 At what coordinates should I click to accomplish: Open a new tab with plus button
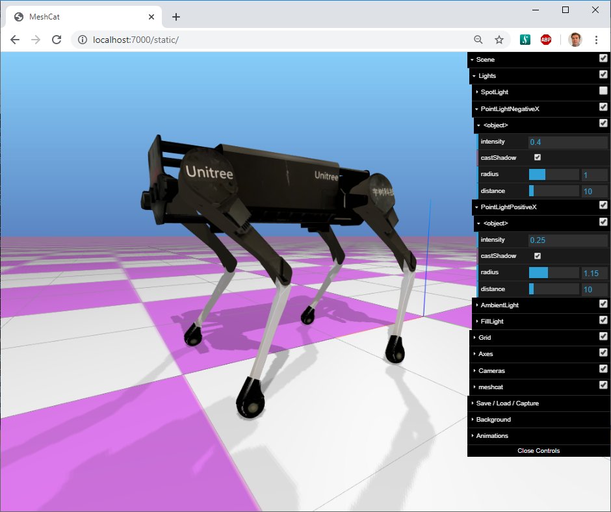[176, 17]
